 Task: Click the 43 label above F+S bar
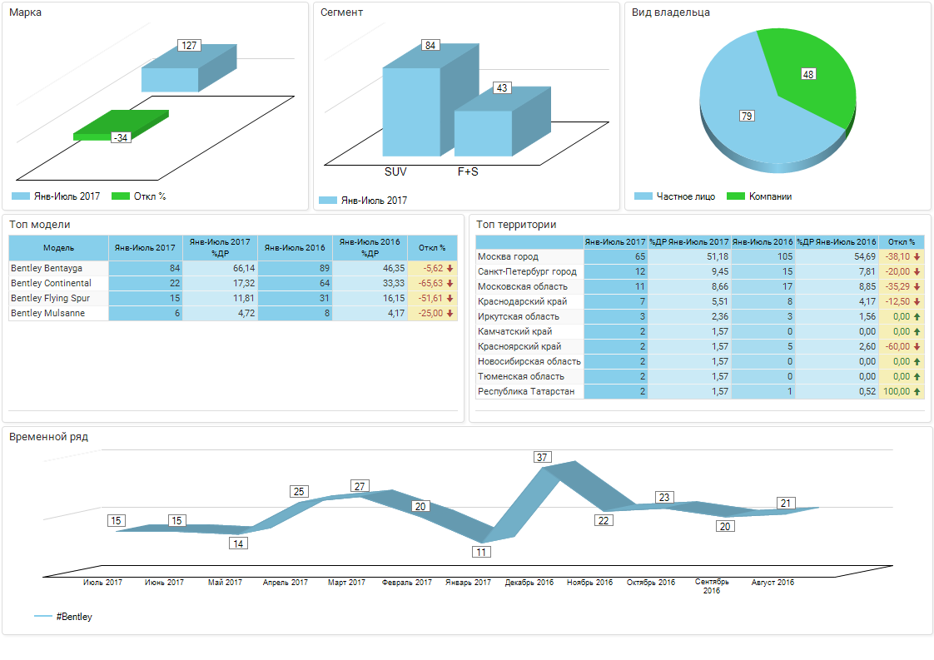pos(502,88)
